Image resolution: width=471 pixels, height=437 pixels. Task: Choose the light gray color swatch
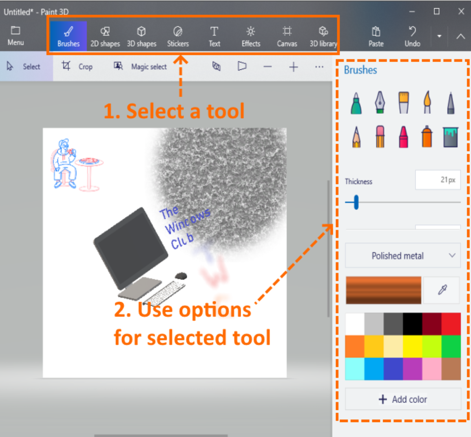click(374, 324)
